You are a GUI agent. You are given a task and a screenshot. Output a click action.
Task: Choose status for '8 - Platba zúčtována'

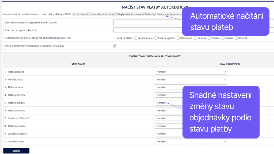click(169, 126)
